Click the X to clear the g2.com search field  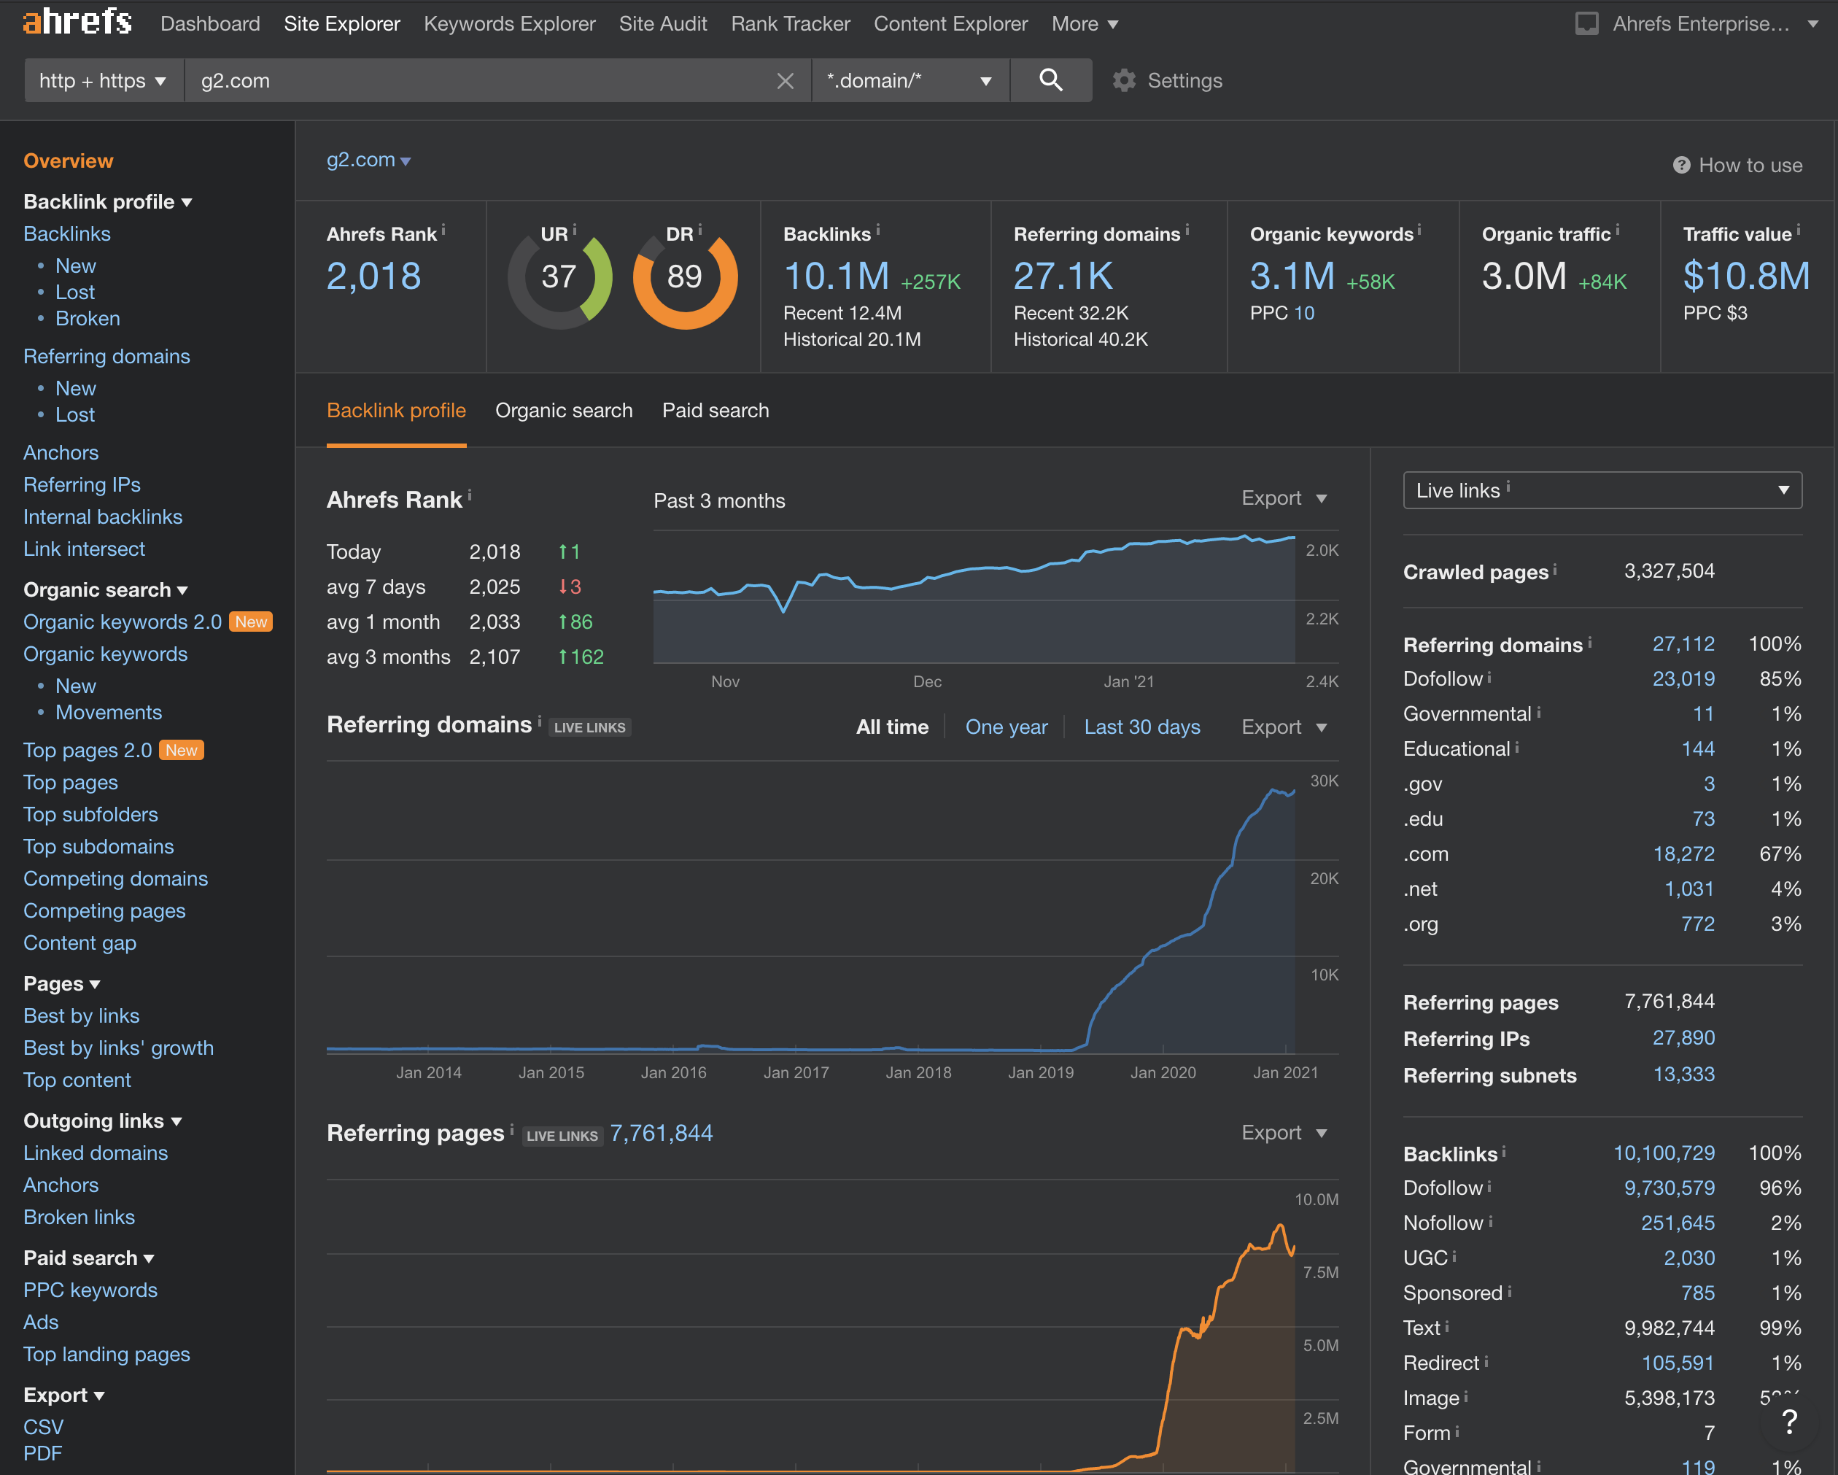click(784, 80)
